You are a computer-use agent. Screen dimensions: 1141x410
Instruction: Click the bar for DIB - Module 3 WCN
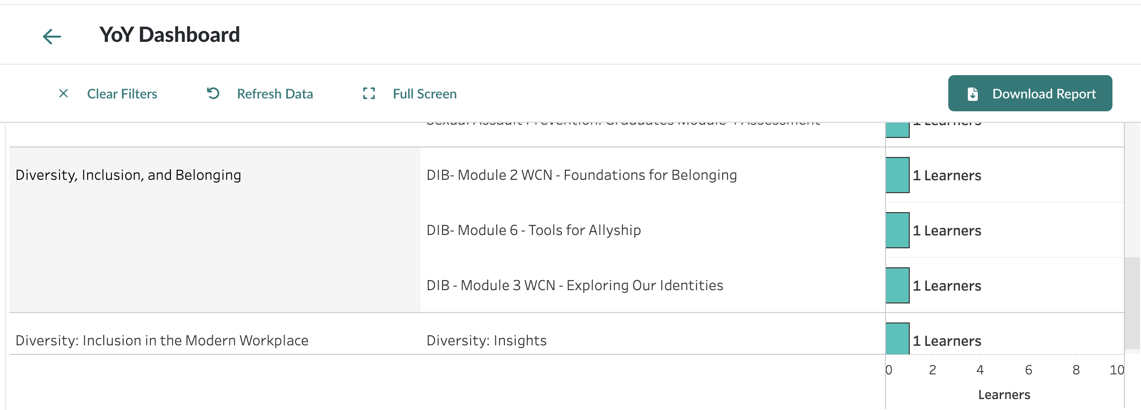tap(897, 285)
